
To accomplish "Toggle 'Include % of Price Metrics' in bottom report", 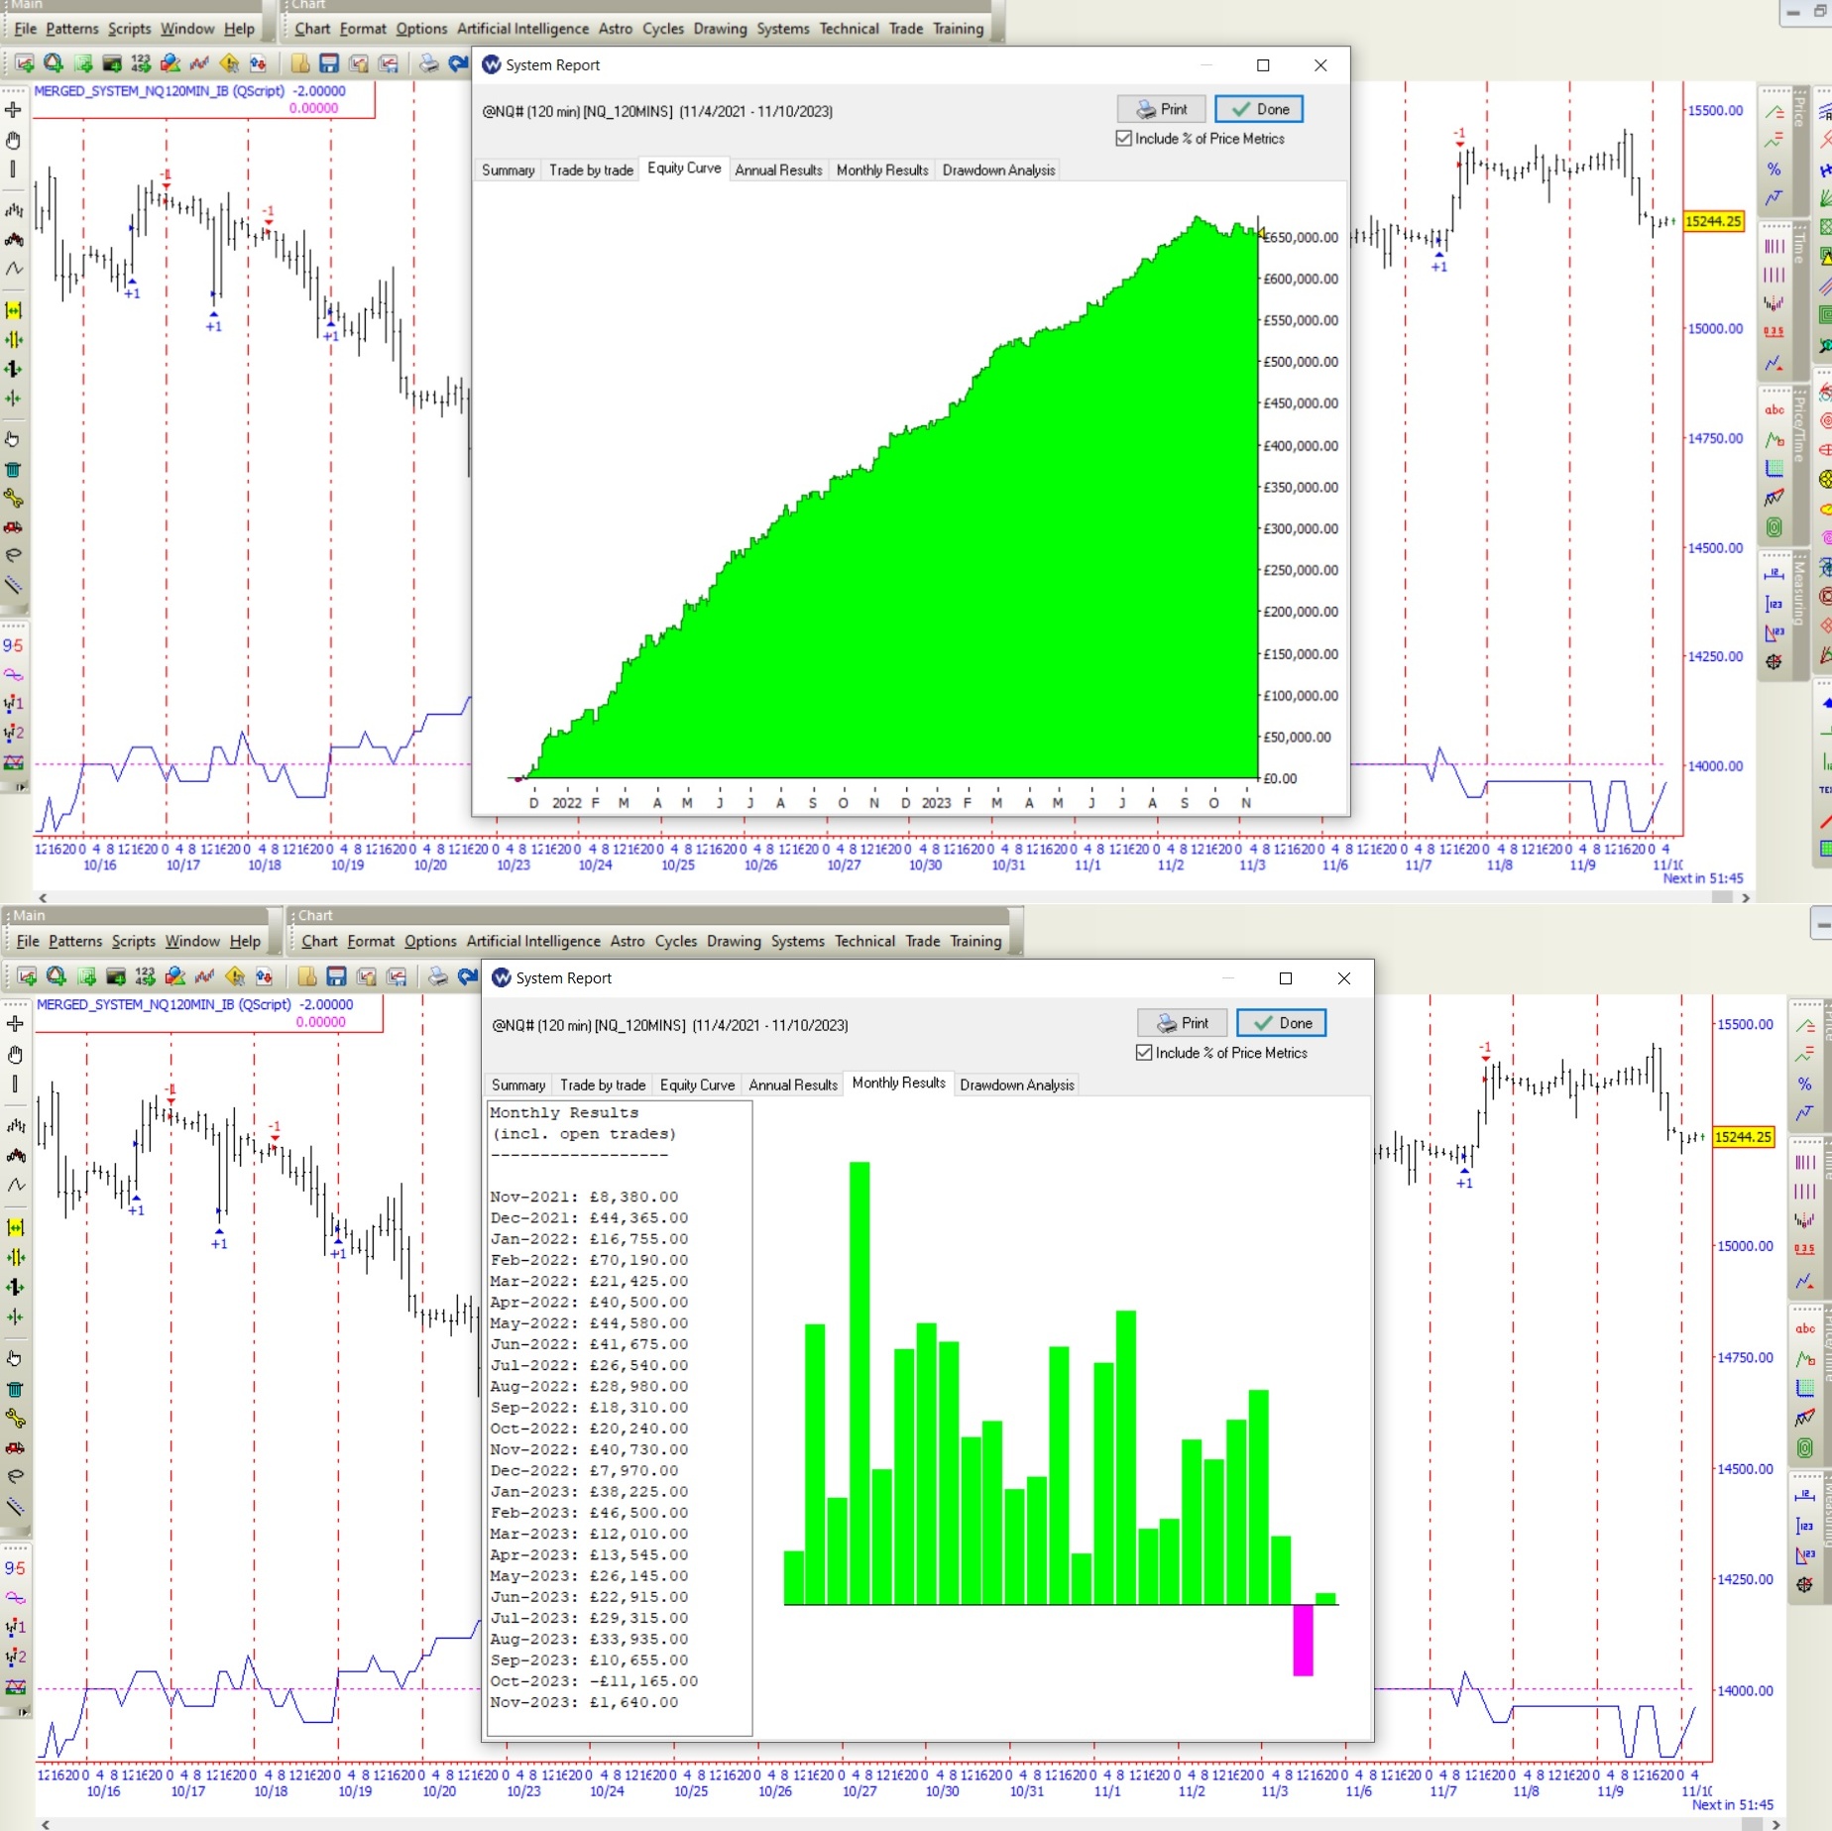I will click(1222, 1053).
